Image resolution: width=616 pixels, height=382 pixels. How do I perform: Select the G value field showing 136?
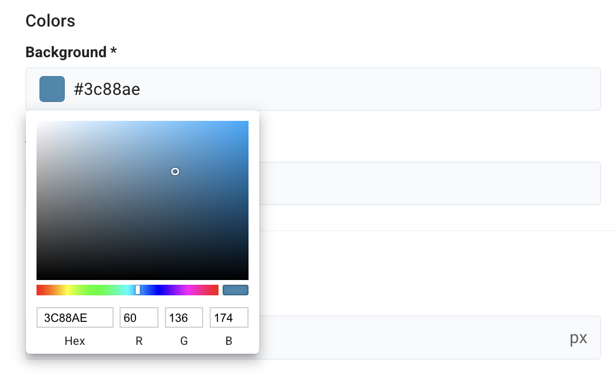[184, 318]
